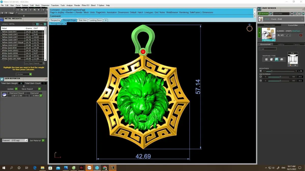The width and height of the screenshot is (305, 171).
Task: Click the brightness value field 1.06
Action: 300,71
